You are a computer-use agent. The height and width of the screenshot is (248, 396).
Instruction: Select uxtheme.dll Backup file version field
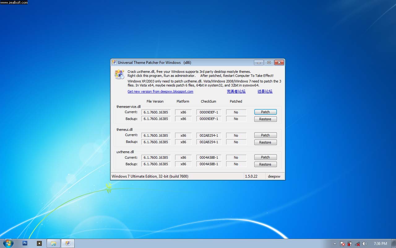pyautogui.click(x=156, y=164)
